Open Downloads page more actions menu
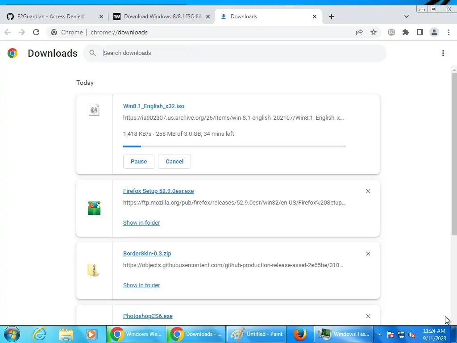 [443, 53]
